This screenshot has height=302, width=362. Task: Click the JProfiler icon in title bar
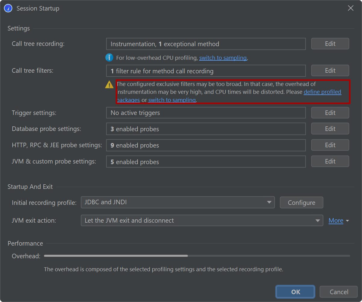pos(8,8)
